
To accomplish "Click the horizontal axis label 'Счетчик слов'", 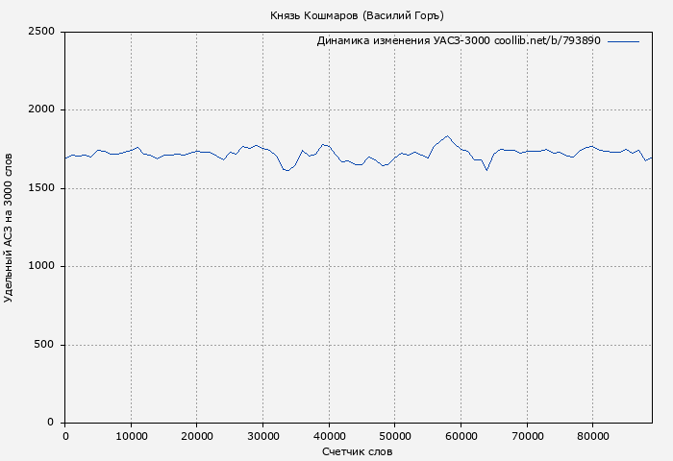I will pyautogui.click(x=358, y=451).
